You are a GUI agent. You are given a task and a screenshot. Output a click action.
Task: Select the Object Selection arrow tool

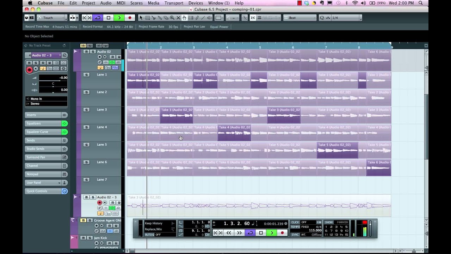point(141,18)
